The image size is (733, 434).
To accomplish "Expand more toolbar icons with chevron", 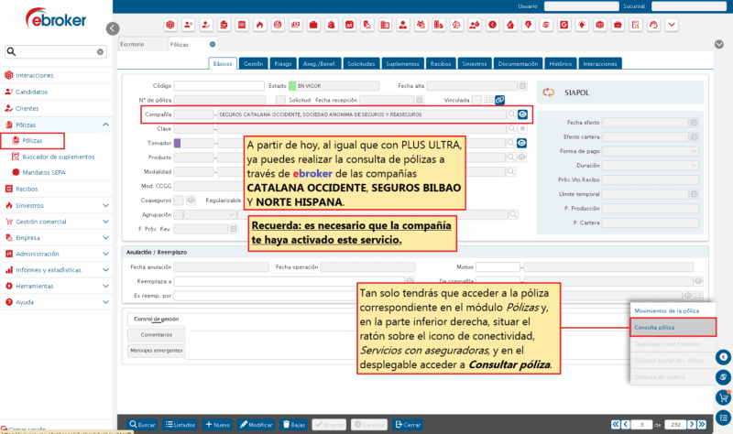I will [x=672, y=25].
